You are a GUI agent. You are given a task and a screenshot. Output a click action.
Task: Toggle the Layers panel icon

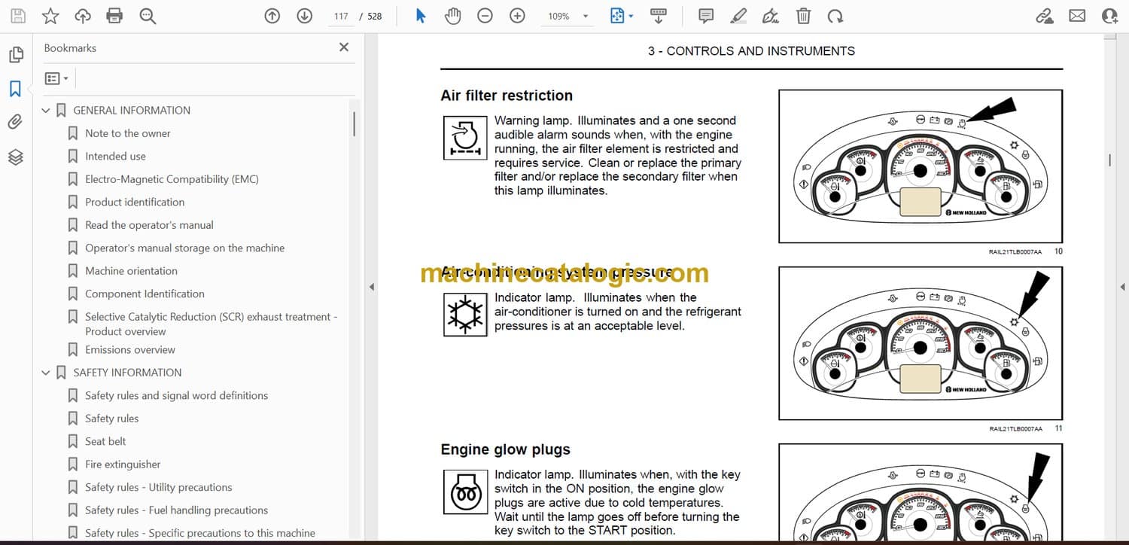pos(15,157)
